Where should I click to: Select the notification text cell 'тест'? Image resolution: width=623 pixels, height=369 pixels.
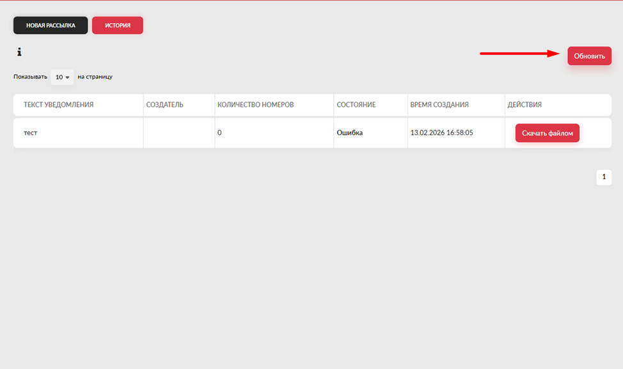31,133
